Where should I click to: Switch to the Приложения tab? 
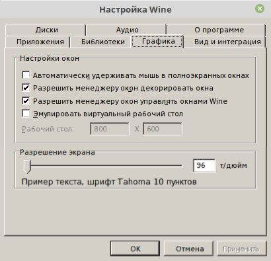(38, 42)
